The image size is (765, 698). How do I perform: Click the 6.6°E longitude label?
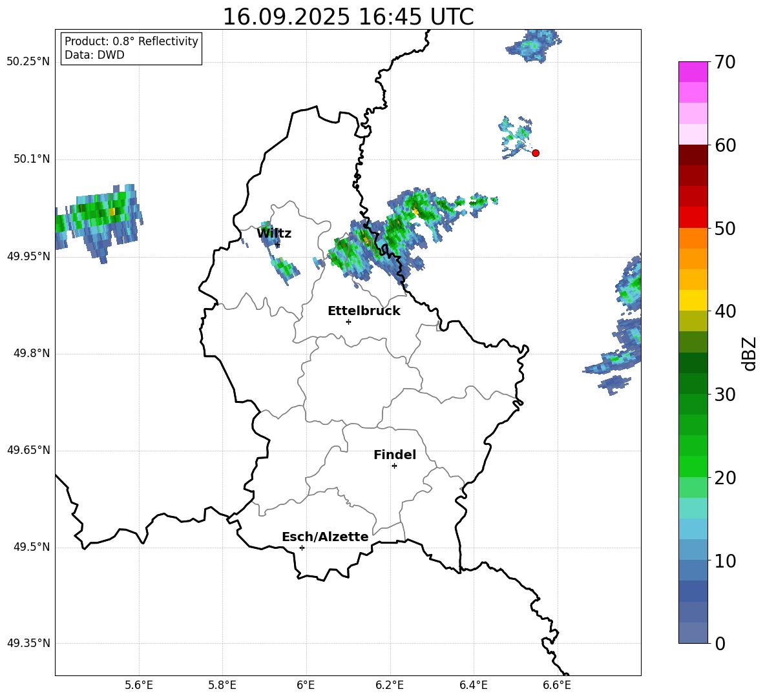point(557,685)
